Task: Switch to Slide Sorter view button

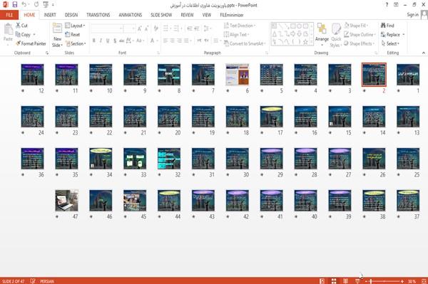Action: pos(334,281)
